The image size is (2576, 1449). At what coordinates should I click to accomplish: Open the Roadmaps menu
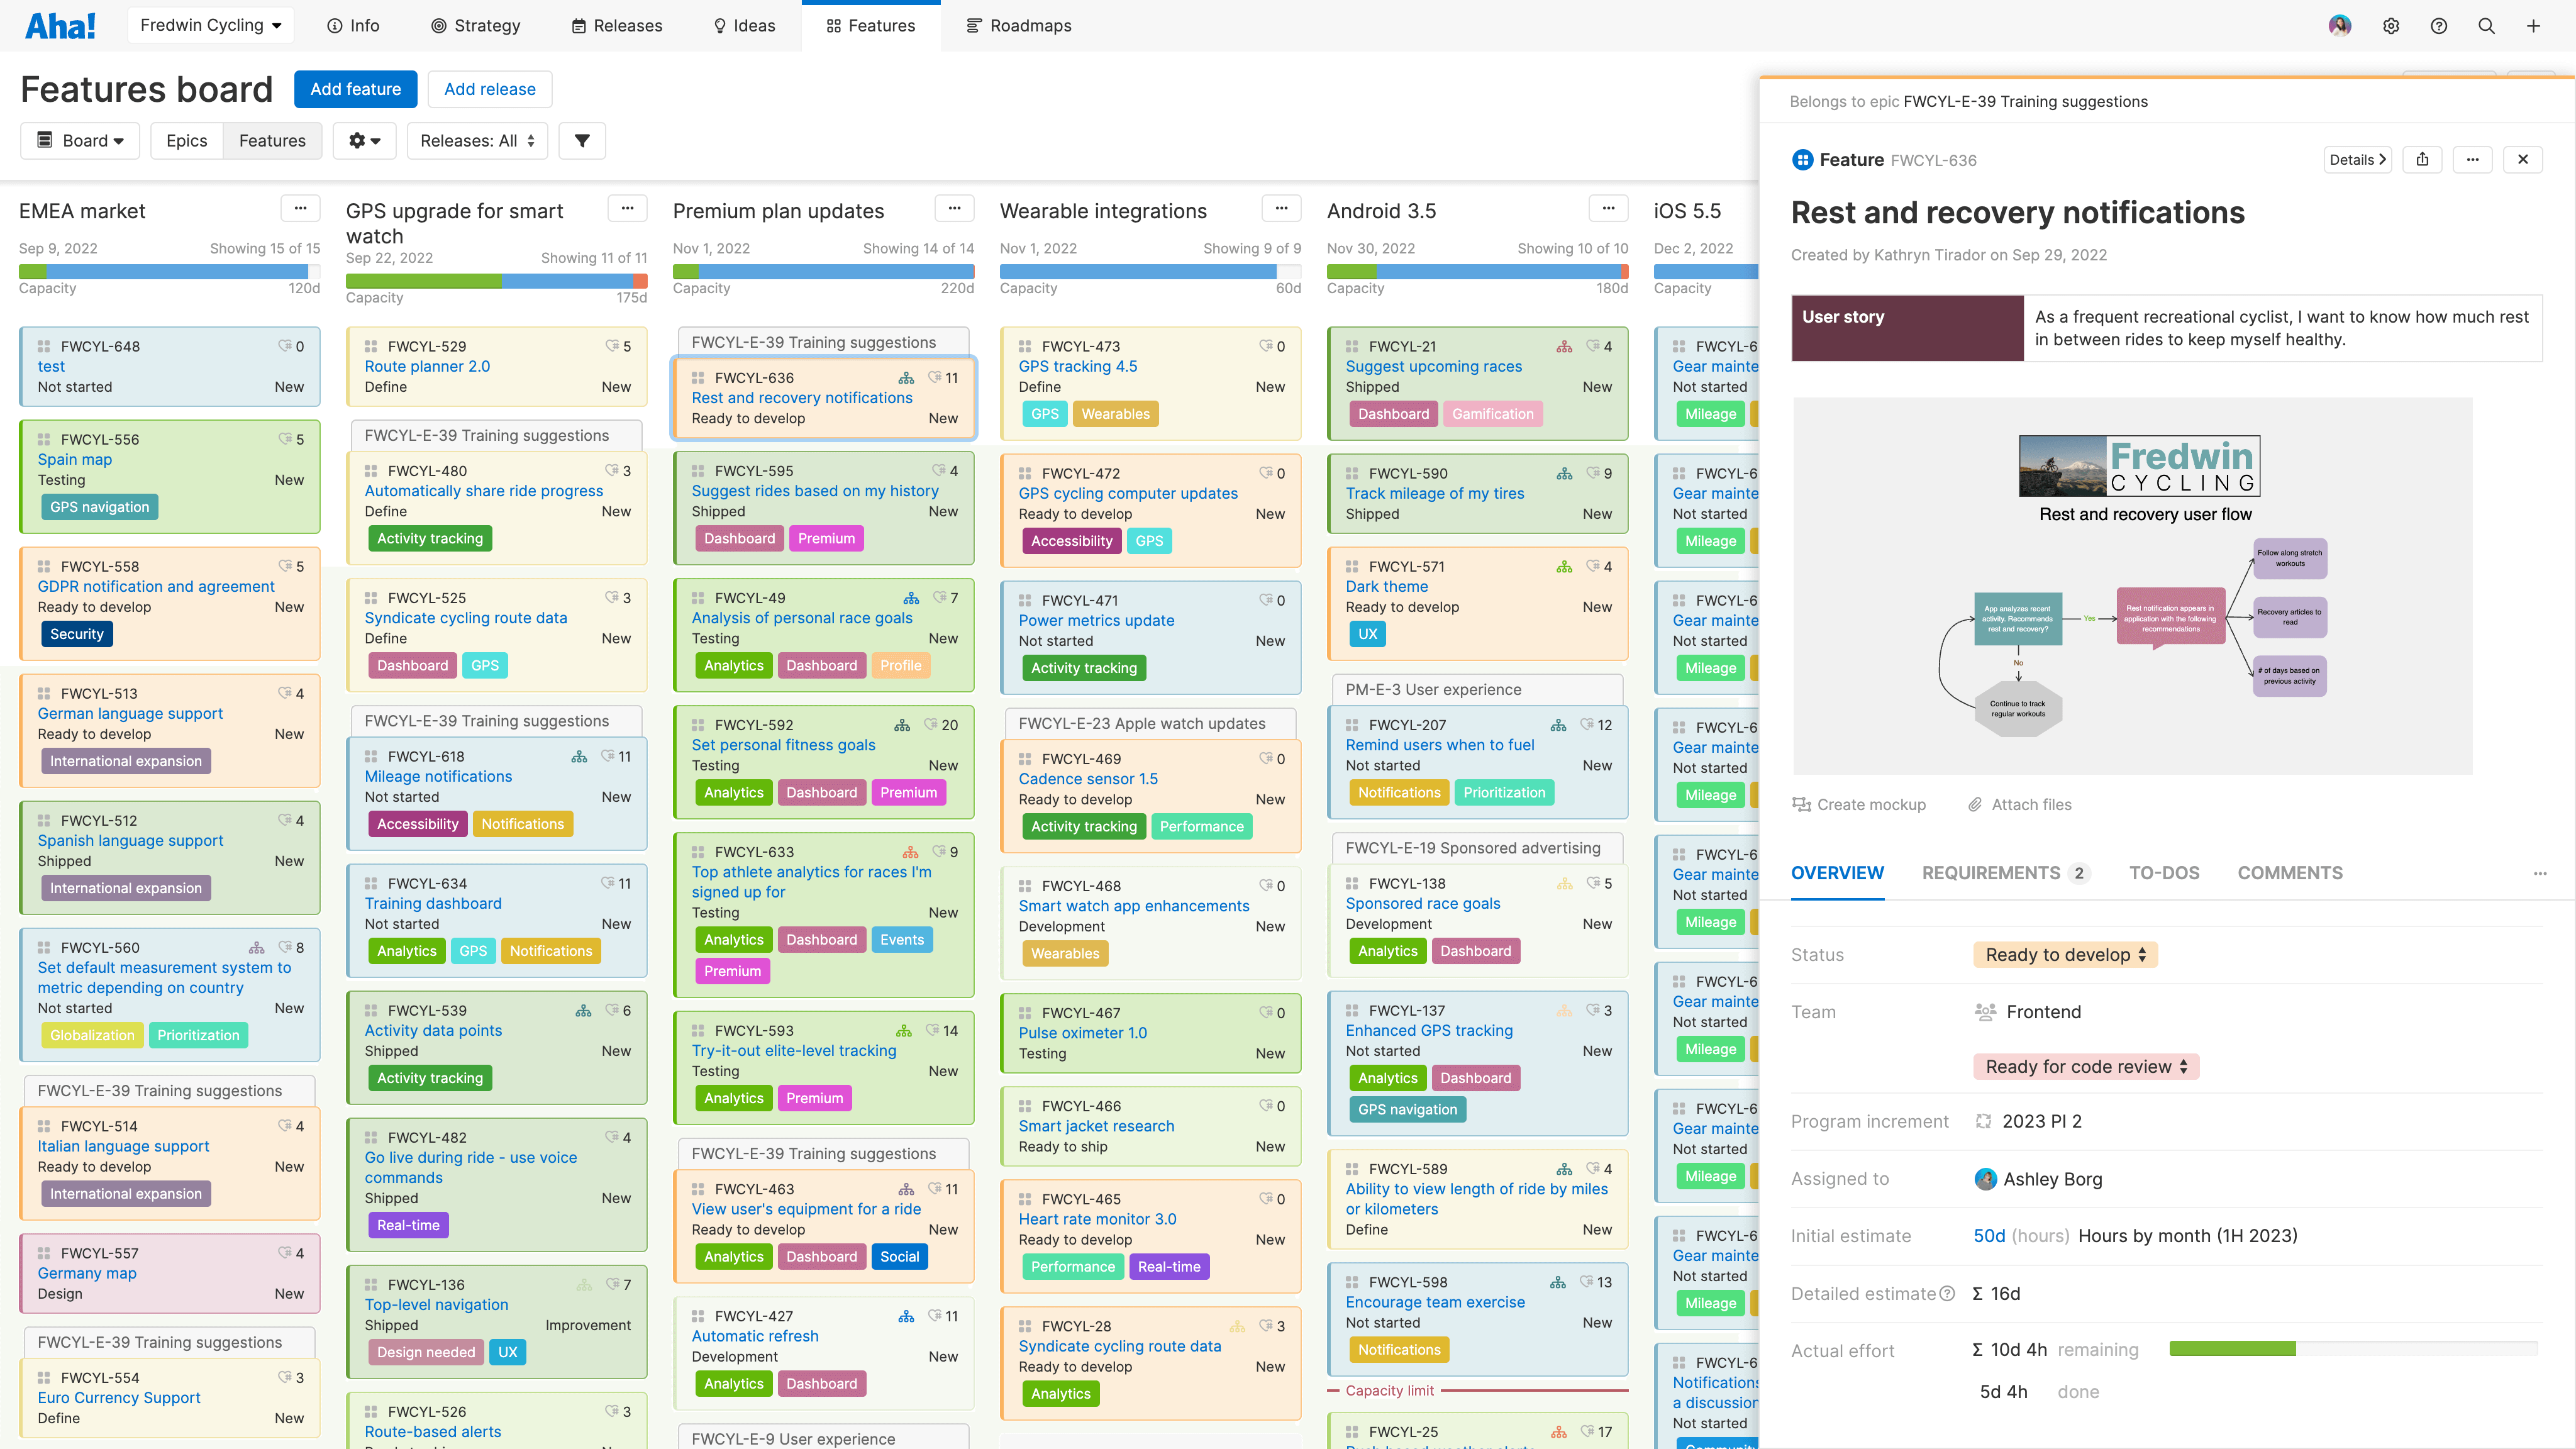1019,26
